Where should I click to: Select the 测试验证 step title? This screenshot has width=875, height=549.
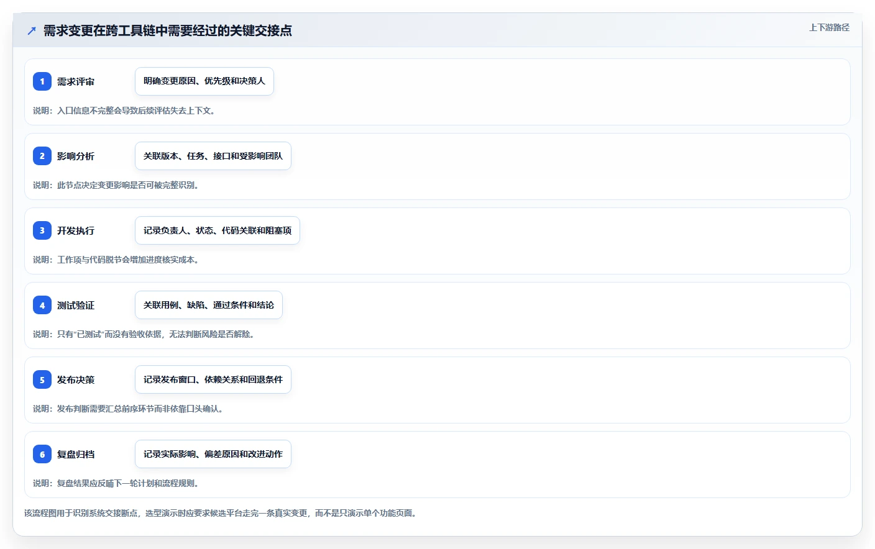point(76,305)
